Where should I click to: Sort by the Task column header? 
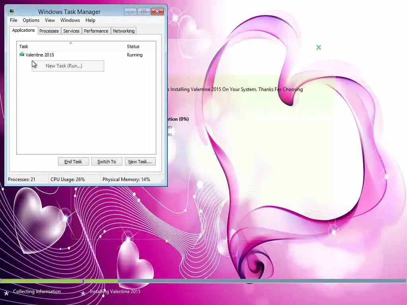pos(71,46)
